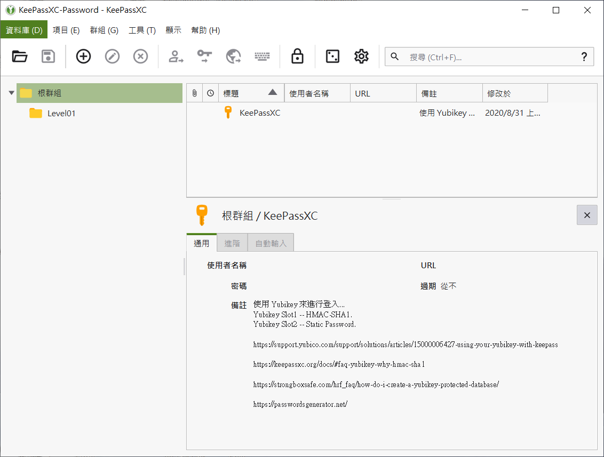Click the search magnifier icon
This screenshot has height=457, width=604.
coord(394,57)
